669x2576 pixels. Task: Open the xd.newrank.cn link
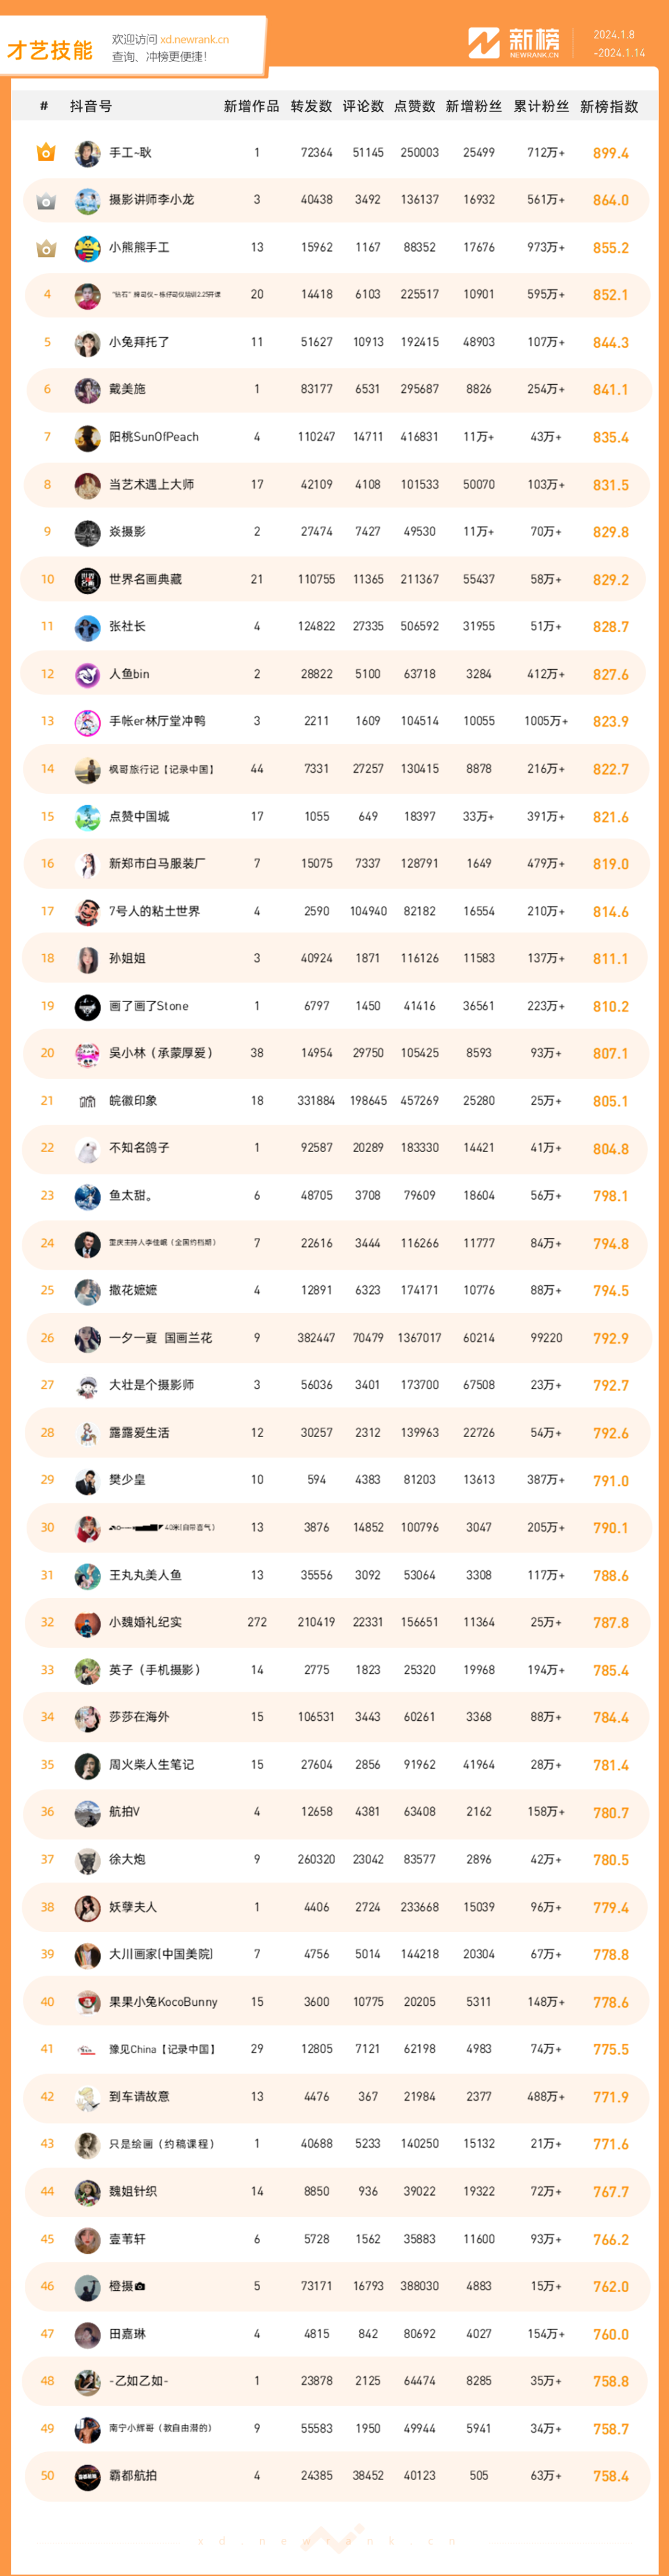(195, 40)
